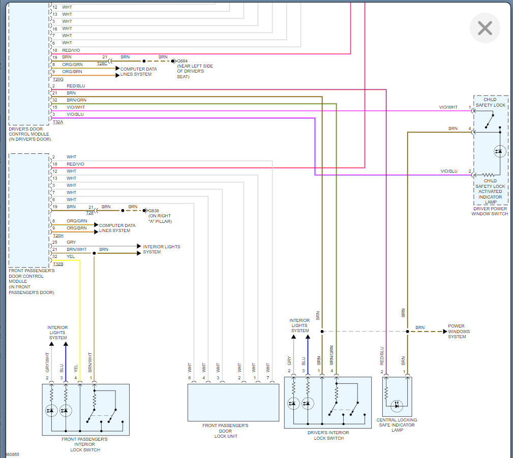The height and width of the screenshot is (458, 513).
Task: Click Computer Data Lines System near T20G
Action: [138, 72]
